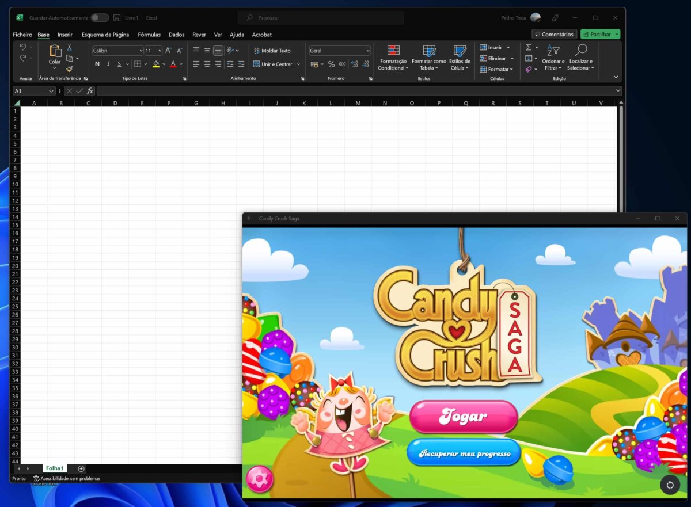Switch to the Esquema da Página tab
The image size is (691, 507).
pyautogui.click(x=105, y=35)
